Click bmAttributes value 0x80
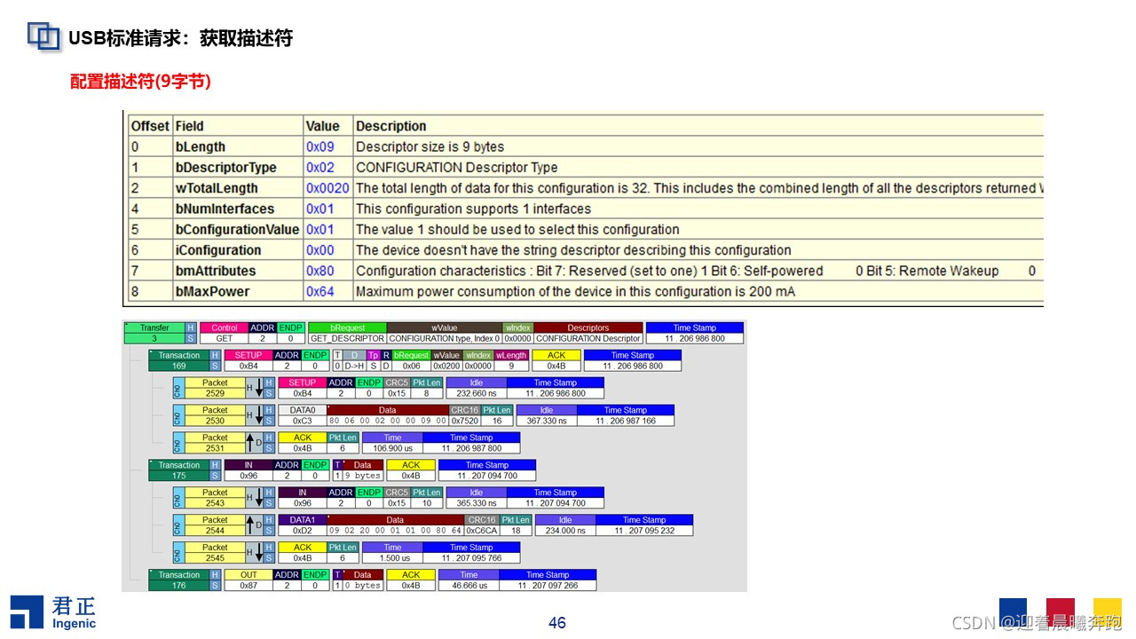The height and width of the screenshot is (639, 1136). 320,271
